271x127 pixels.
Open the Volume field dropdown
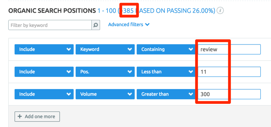coord(105,94)
